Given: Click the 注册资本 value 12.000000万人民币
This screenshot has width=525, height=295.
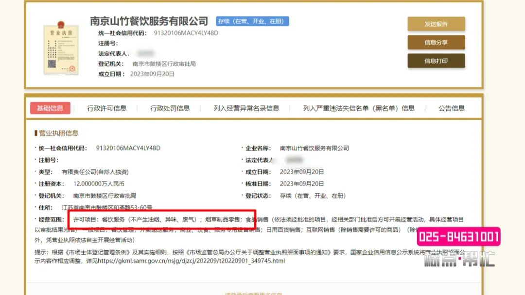Looking at the screenshot, I should click(99, 184).
